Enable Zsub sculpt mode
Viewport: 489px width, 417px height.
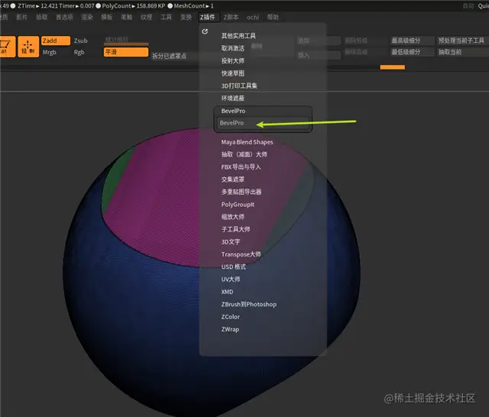[x=81, y=40]
